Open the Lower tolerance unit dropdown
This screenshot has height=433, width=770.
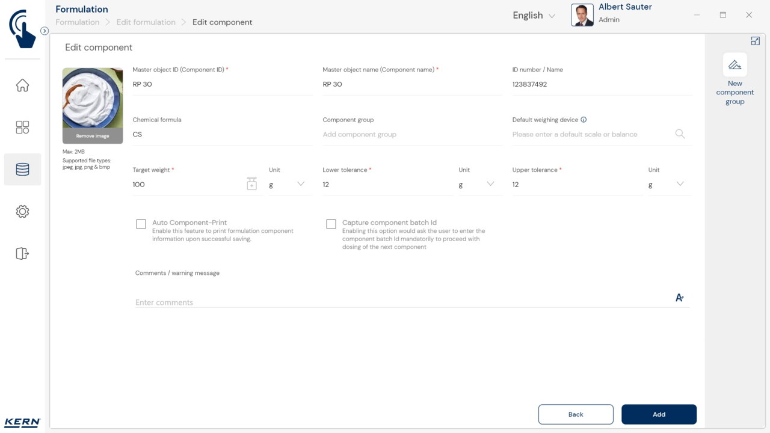tap(490, 184)
